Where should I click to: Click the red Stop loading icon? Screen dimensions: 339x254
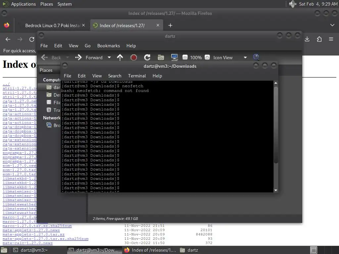coord(134,58)
